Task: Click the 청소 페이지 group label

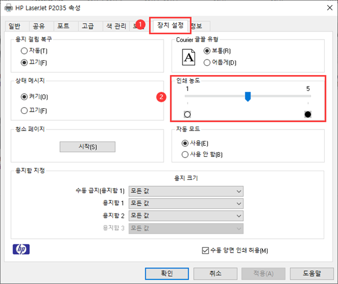Action: 30,129
